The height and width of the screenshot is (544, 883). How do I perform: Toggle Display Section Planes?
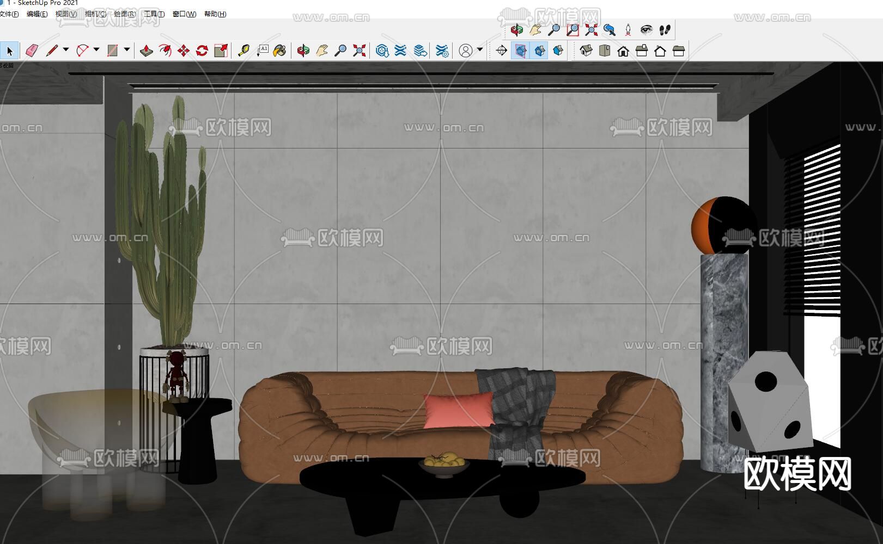[521, 51]
